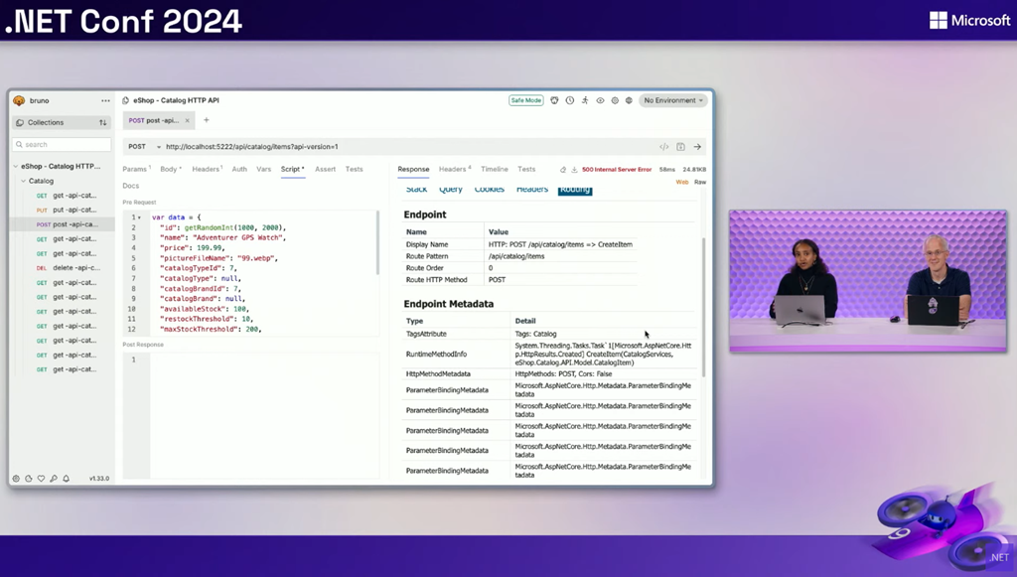Open the request Headers tab beside Body
1017x577 pixels.
(207, 169)
